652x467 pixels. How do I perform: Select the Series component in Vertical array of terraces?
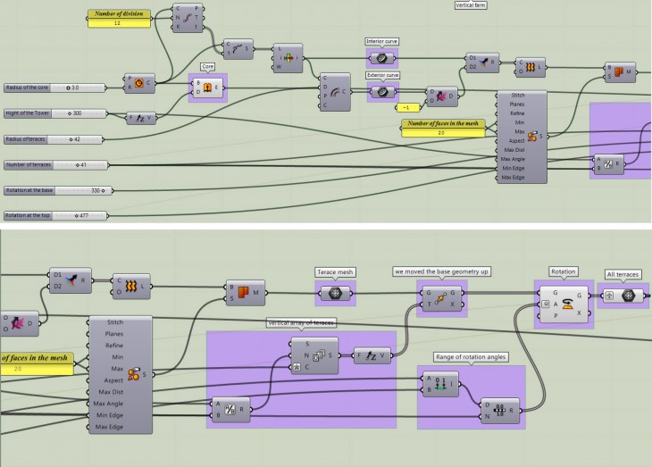click(x=316, y=354)
